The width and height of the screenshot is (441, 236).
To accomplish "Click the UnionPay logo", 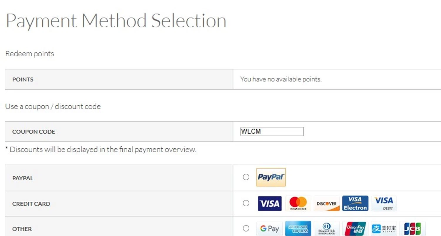I will 355,229.
